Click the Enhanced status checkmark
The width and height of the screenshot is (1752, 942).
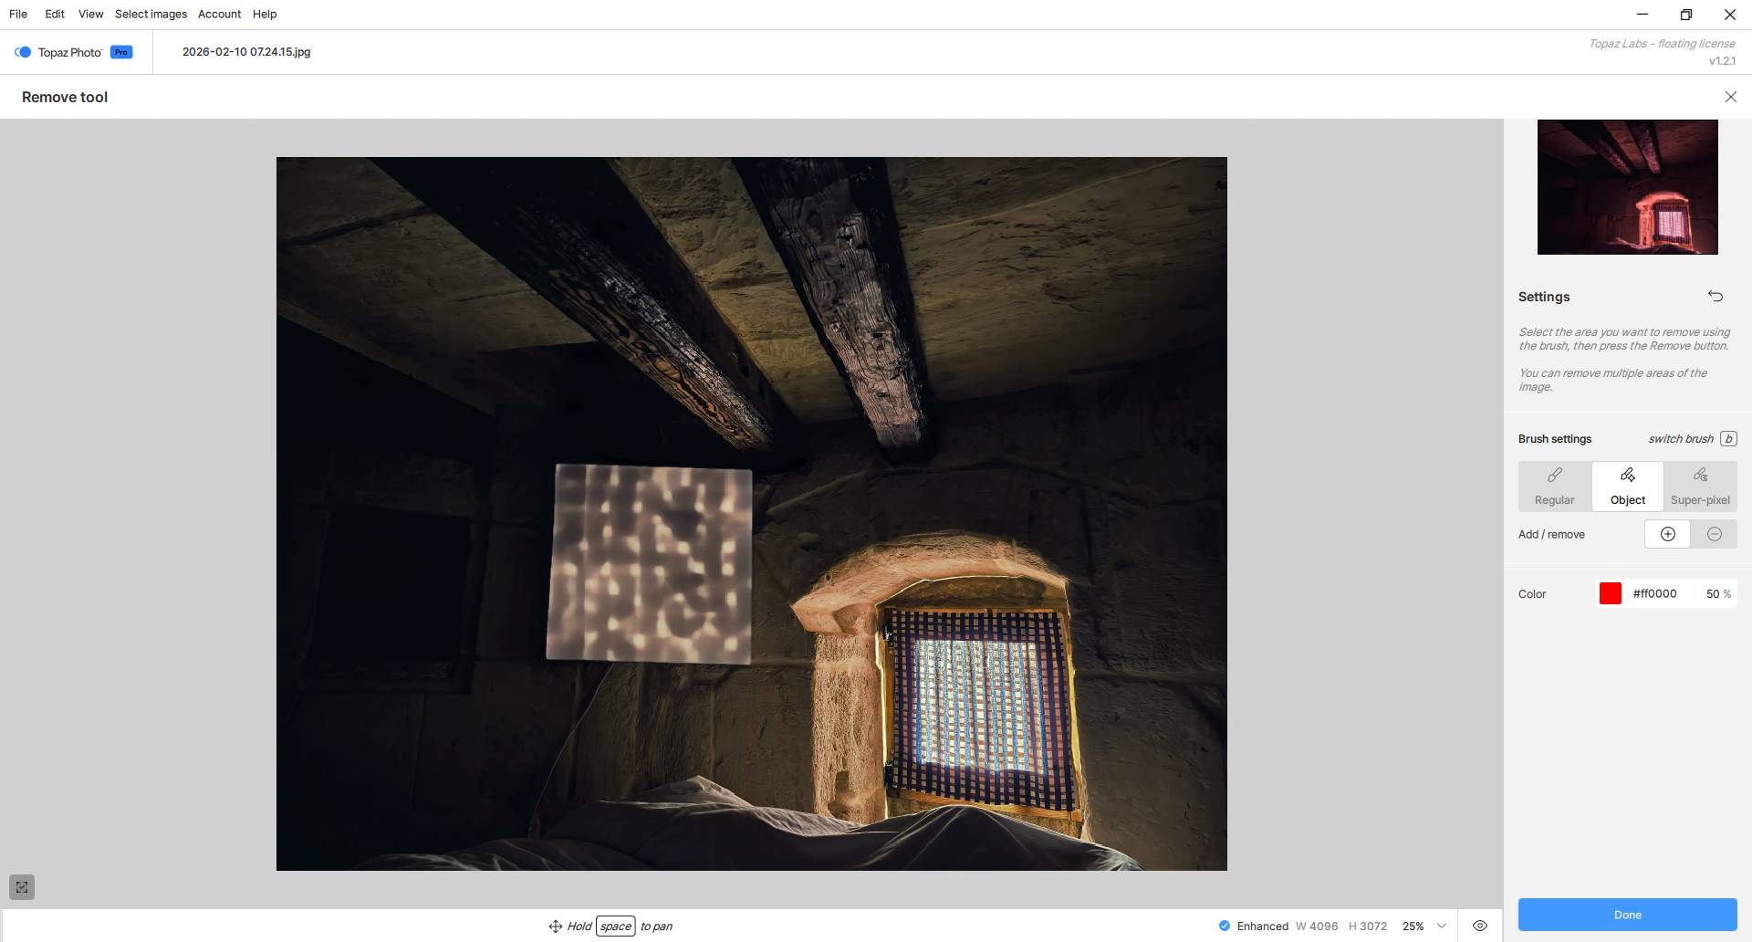[x=1225, y=926]
